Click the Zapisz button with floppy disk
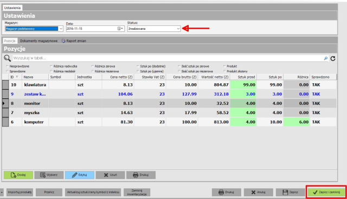347x199 pixels. pos(291,192)
